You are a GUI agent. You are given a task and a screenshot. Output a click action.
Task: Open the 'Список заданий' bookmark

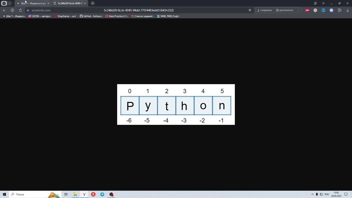(x=142, y=16)
